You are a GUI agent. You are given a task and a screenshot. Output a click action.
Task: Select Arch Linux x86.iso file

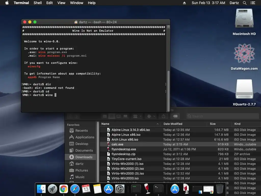click(x=180, y=140)
